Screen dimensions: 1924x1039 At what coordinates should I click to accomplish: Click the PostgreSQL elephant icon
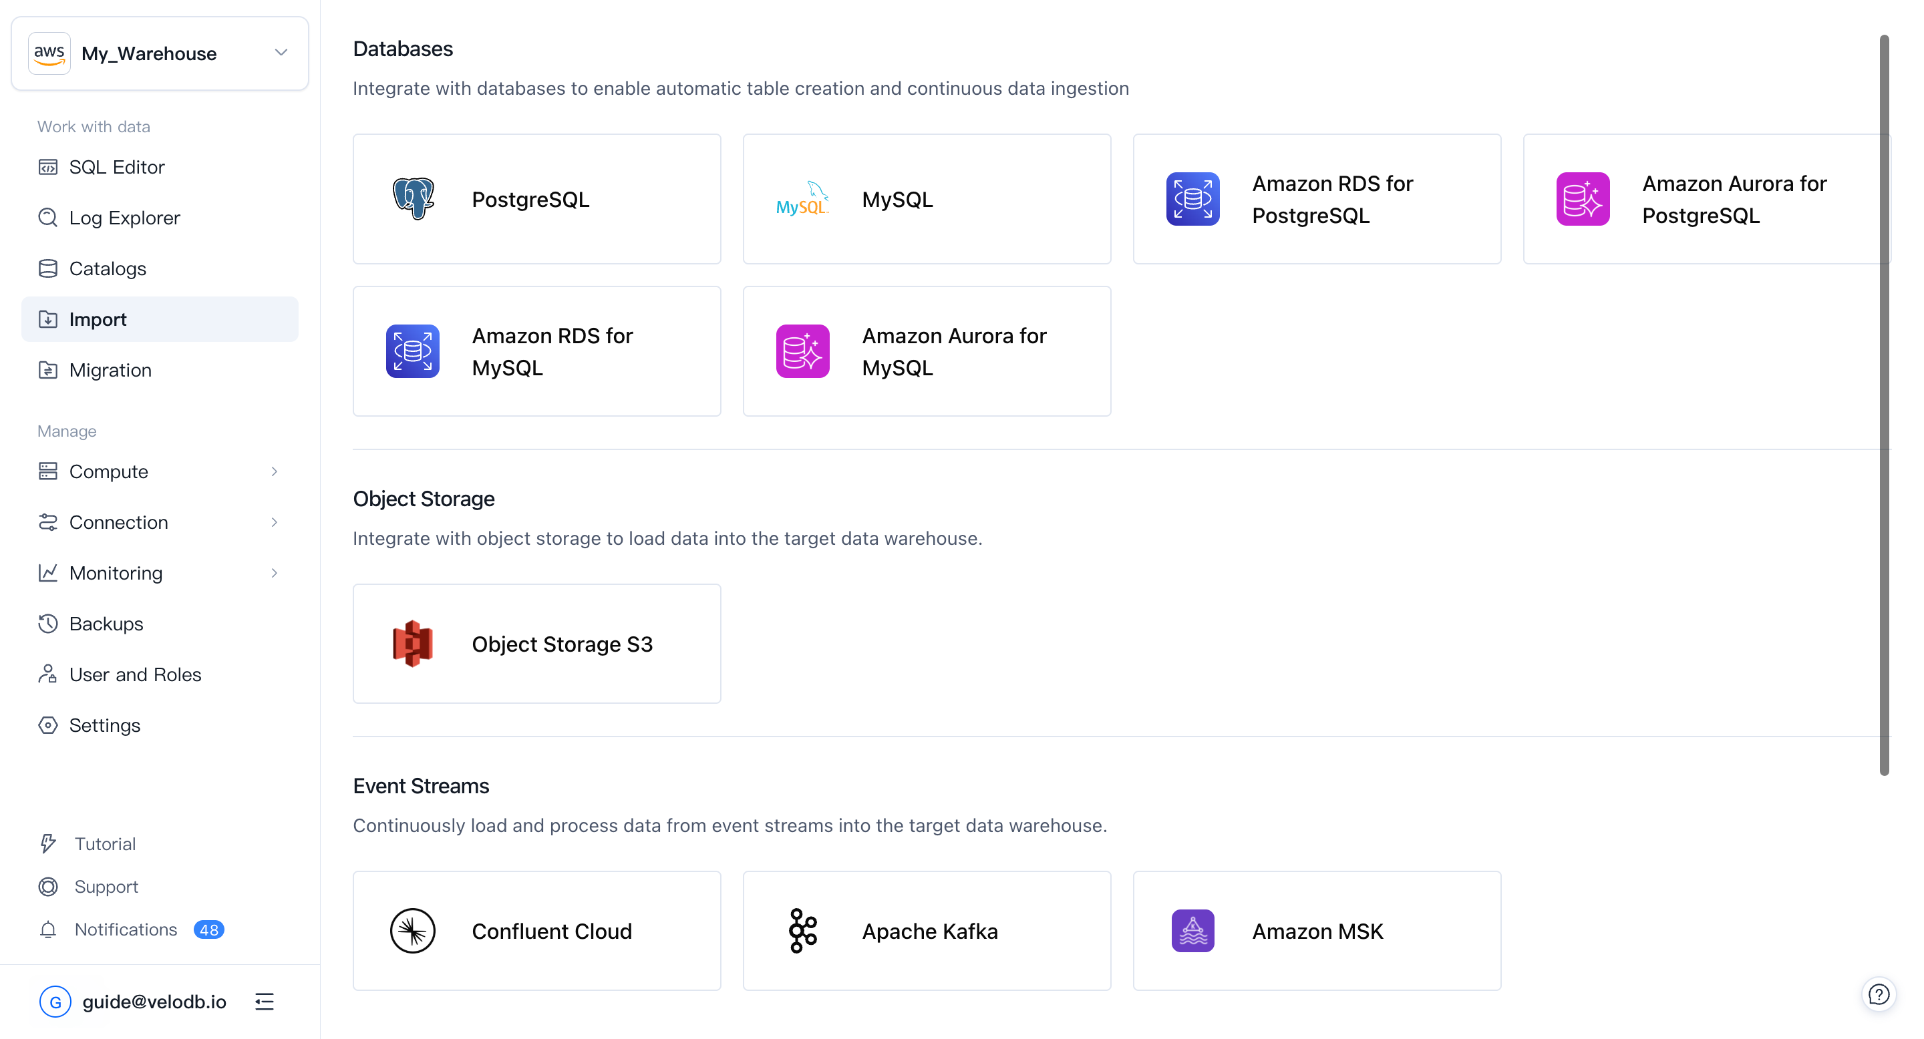point(413,198)
